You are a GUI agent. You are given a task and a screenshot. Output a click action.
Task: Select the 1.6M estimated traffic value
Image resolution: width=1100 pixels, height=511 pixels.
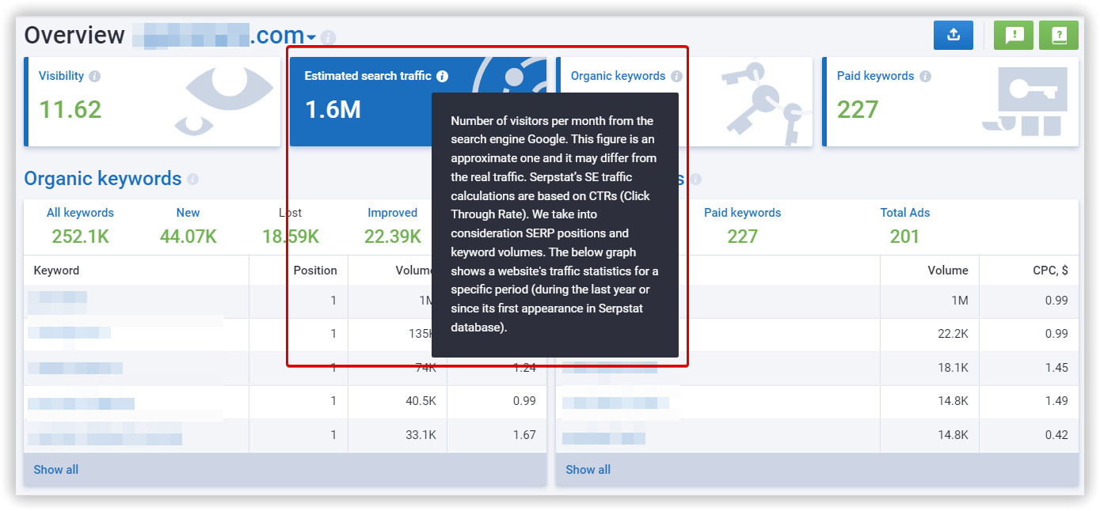coord(333,109)
